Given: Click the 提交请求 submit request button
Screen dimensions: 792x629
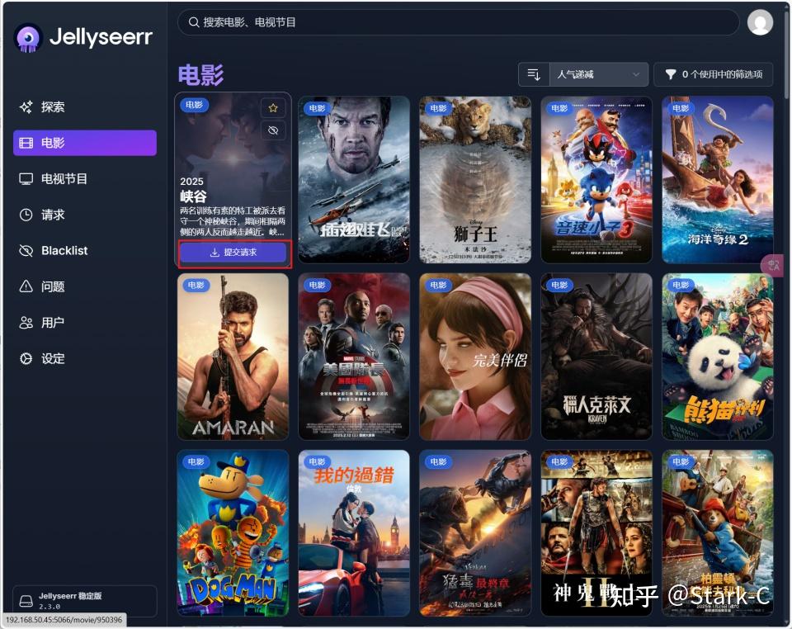Looking at the screenshot, I should (233, 253).
